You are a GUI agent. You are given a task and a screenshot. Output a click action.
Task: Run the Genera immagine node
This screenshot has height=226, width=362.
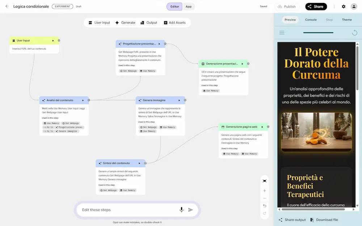(x=179, y=100)
